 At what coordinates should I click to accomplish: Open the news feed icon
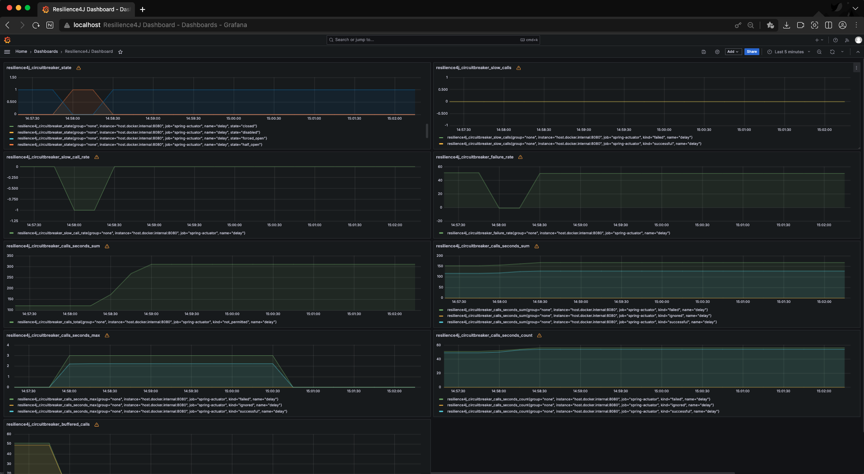(x=847, y=40)
